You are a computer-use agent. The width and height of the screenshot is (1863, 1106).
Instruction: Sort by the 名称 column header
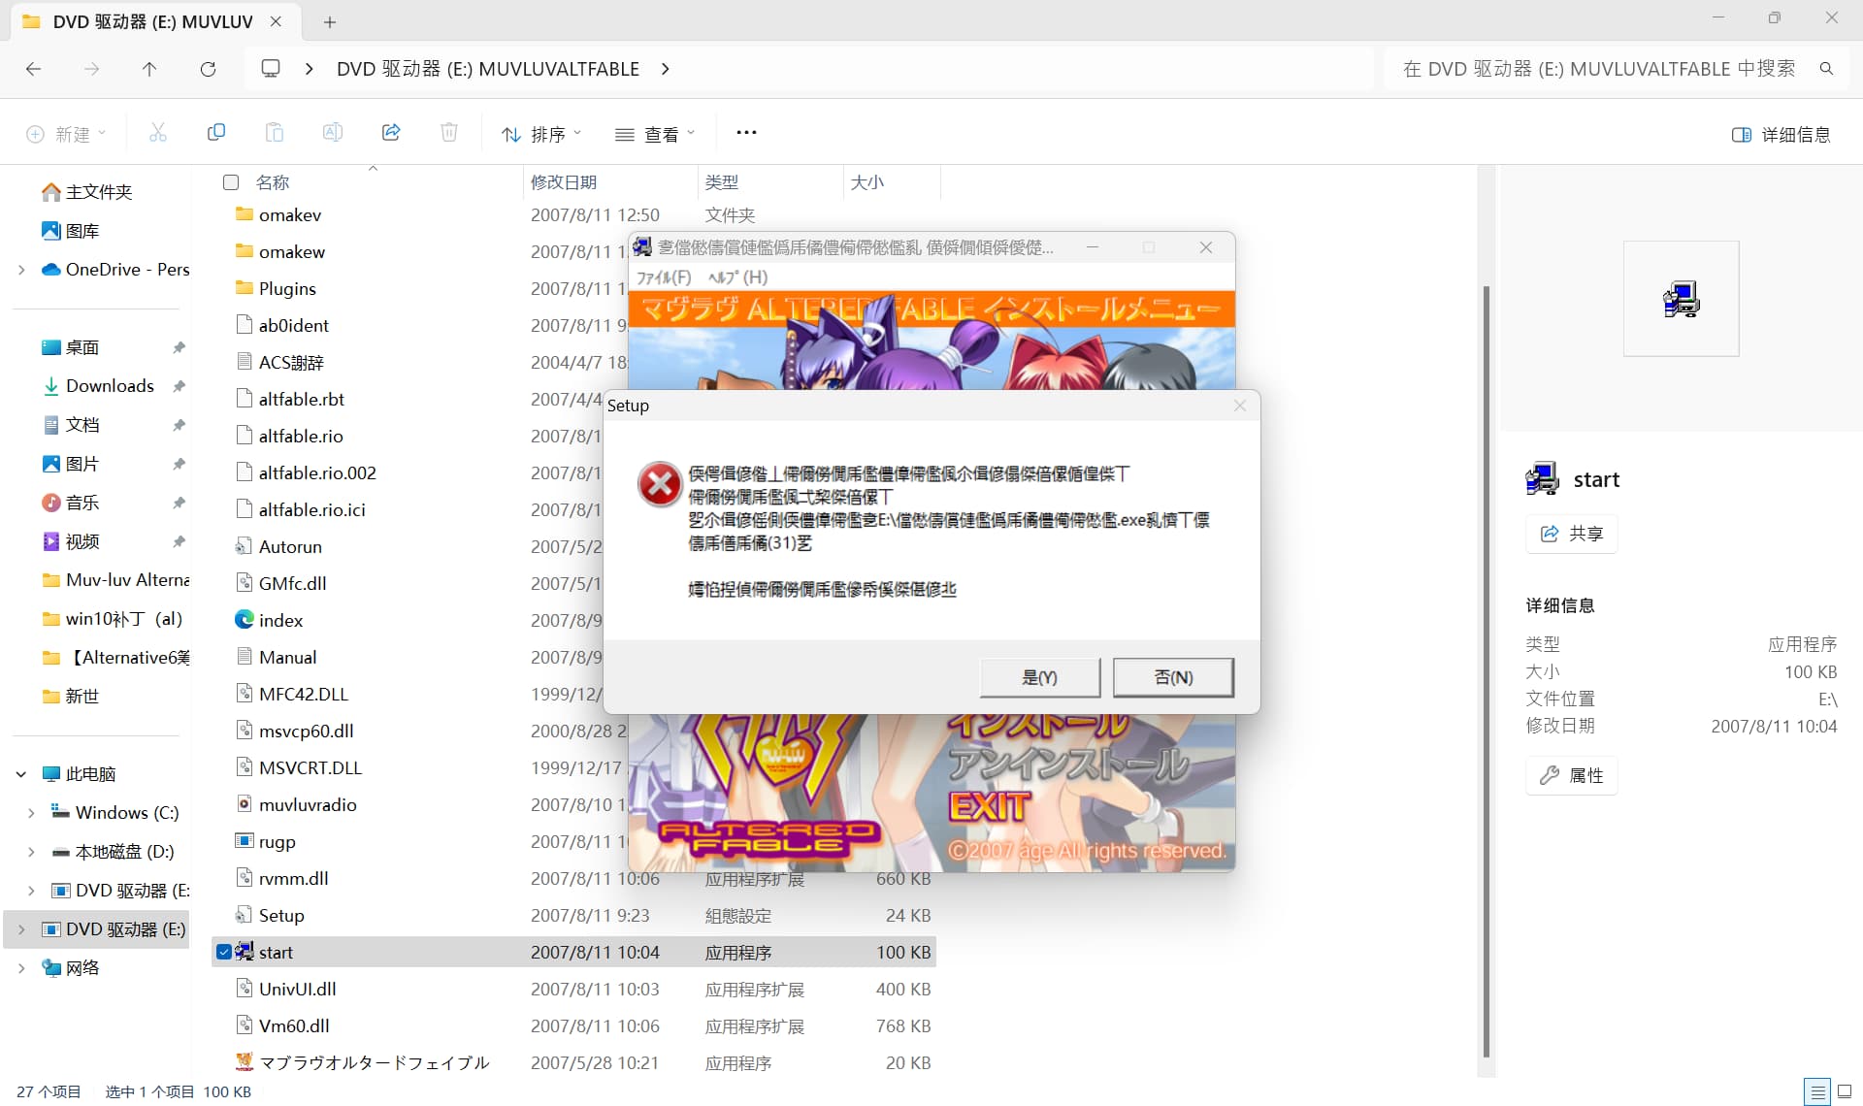pos(273,182)
